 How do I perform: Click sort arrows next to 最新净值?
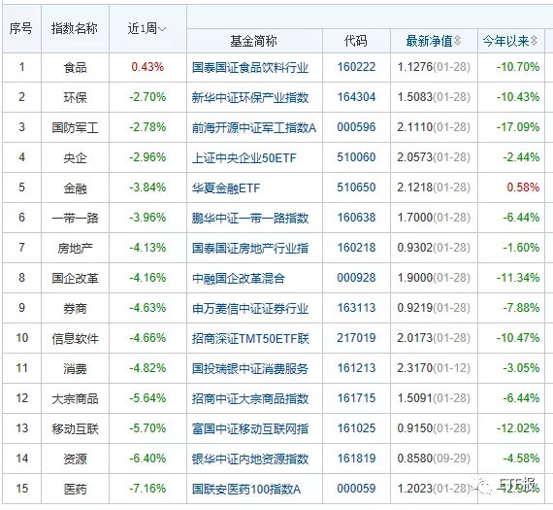coord(457,41)
